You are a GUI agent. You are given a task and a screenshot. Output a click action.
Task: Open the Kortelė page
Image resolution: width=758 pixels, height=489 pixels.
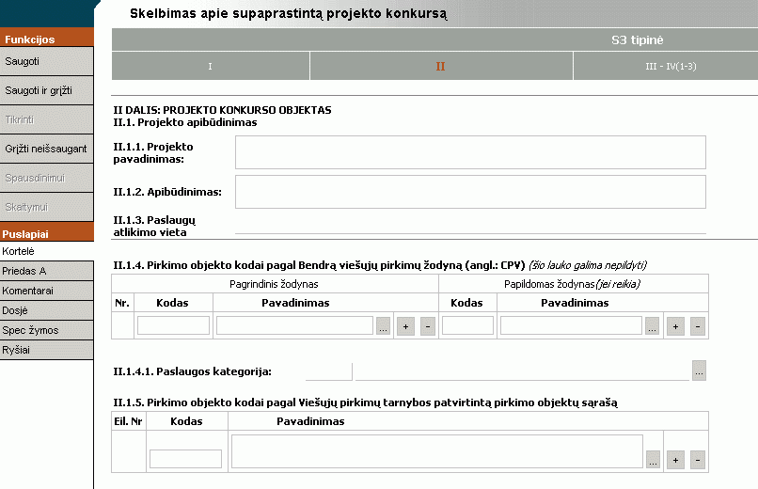46,251
